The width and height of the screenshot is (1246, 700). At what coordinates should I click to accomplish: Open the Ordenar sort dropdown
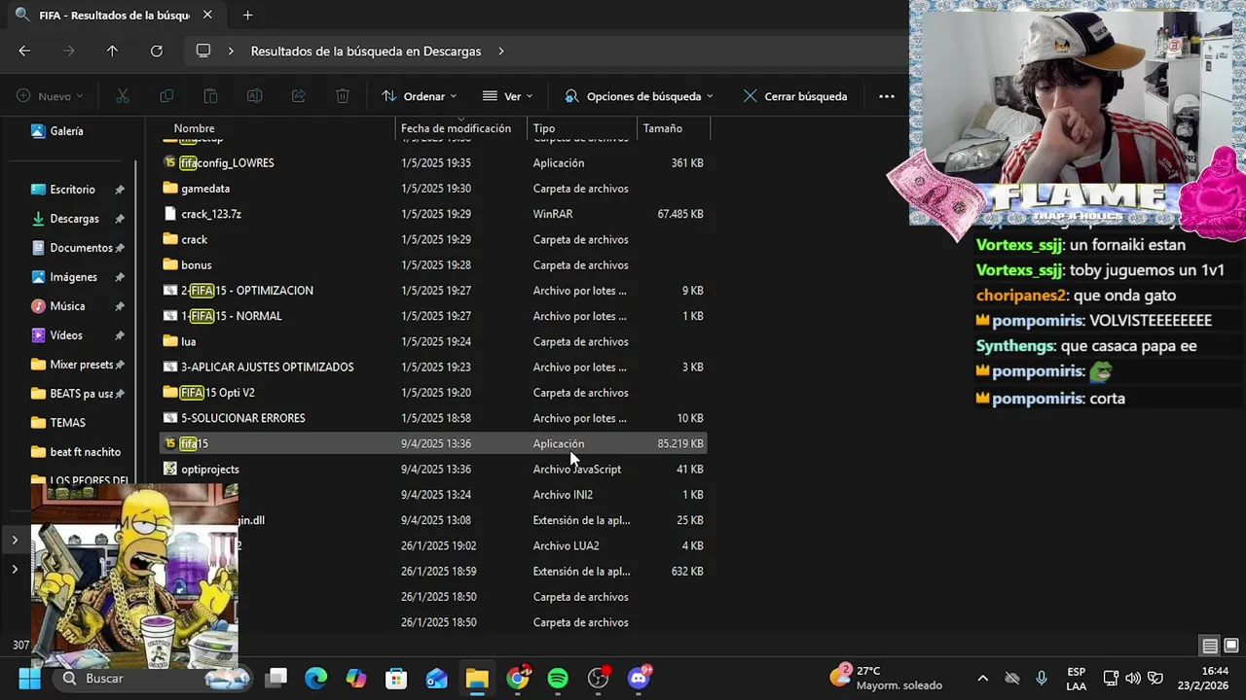pos(418,96)
